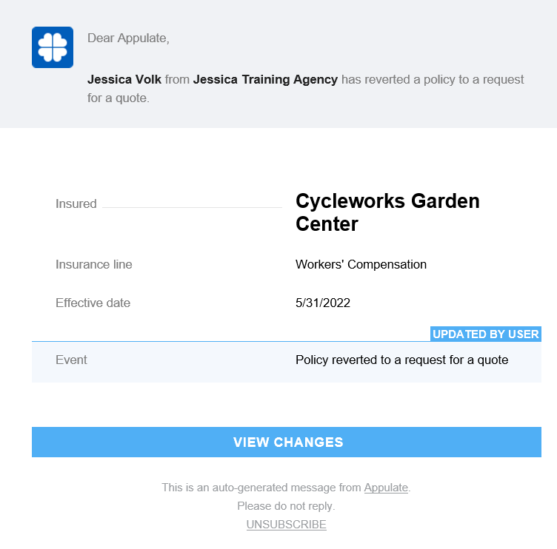Click the 'for a quote.' header text
Image resolution: width=557 pixels, height=549 pixels.
point(119,98)
